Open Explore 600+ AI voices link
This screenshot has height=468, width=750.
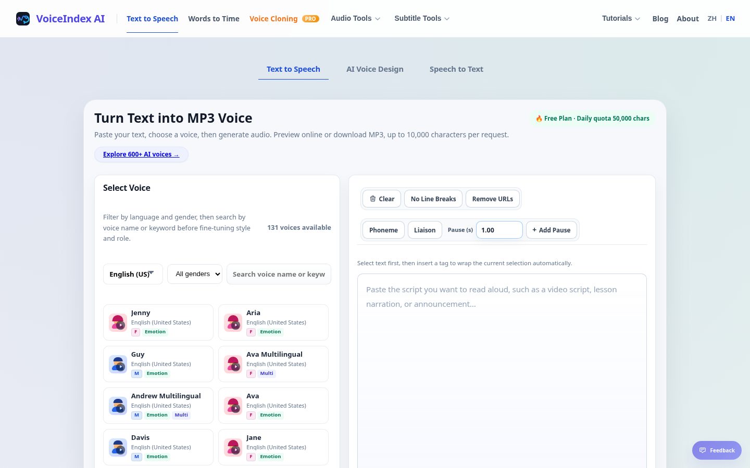(141, 154)
